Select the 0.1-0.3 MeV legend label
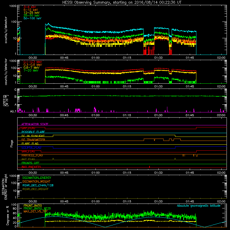Screen dimensions: 230x230 click(x=33, y=62)
